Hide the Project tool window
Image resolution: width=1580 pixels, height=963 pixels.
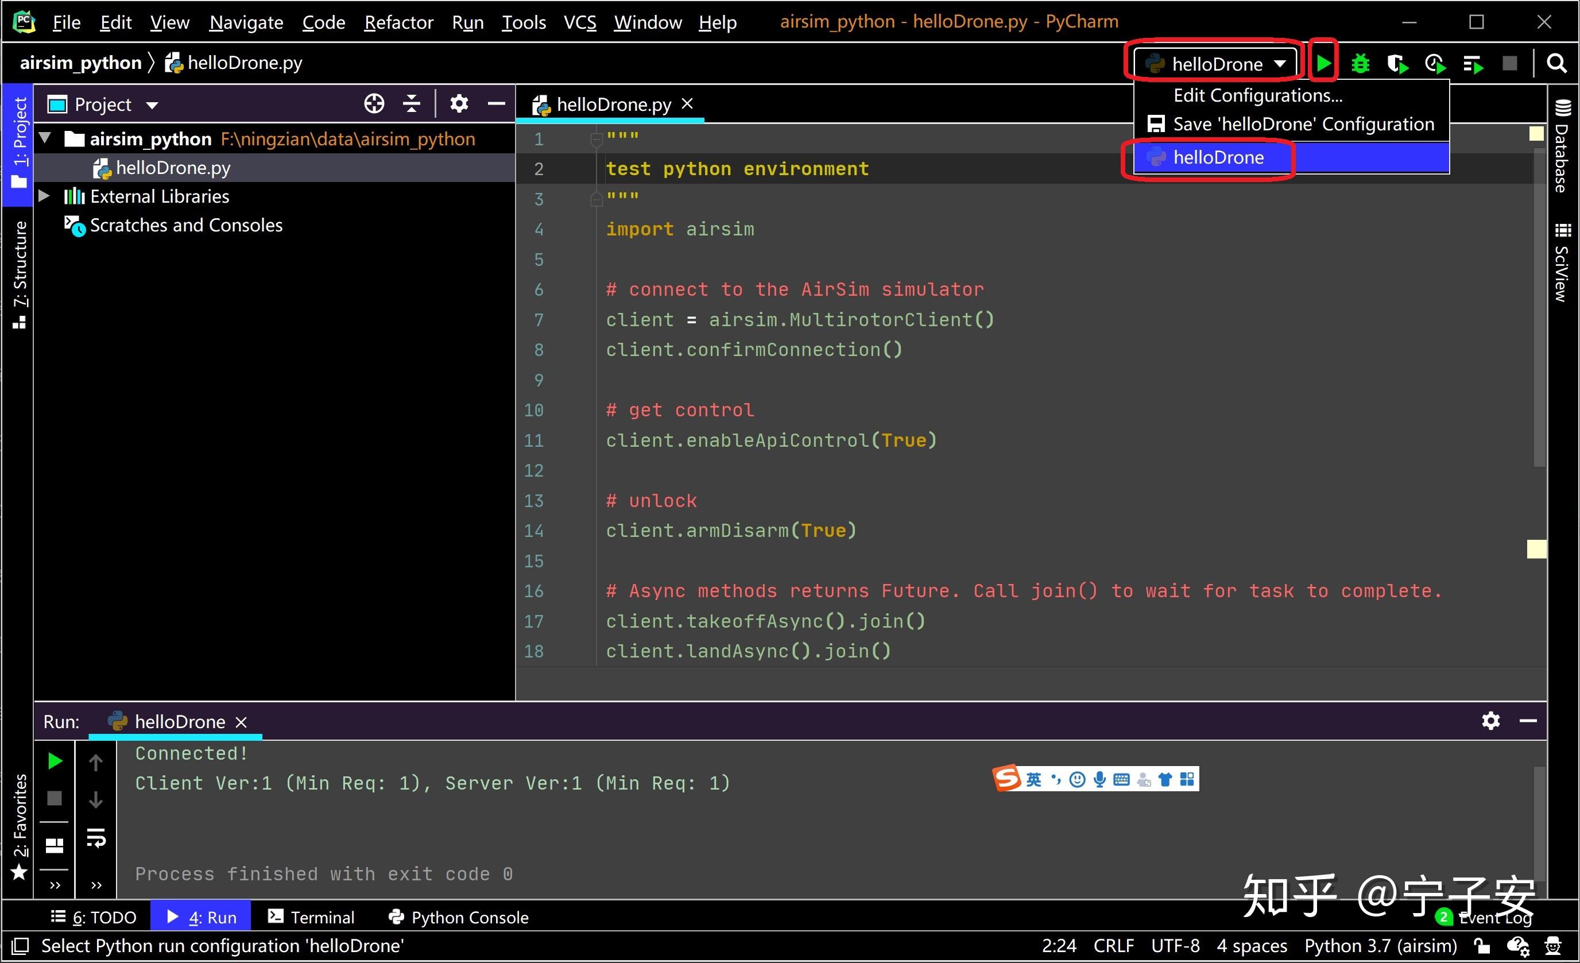click(x=496, y=103)
